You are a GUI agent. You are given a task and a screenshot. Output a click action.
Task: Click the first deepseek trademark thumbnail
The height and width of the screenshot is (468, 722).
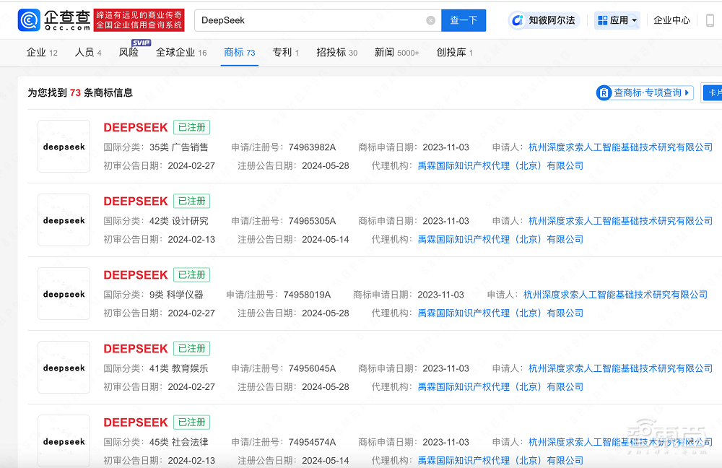(x=64, y=146)
